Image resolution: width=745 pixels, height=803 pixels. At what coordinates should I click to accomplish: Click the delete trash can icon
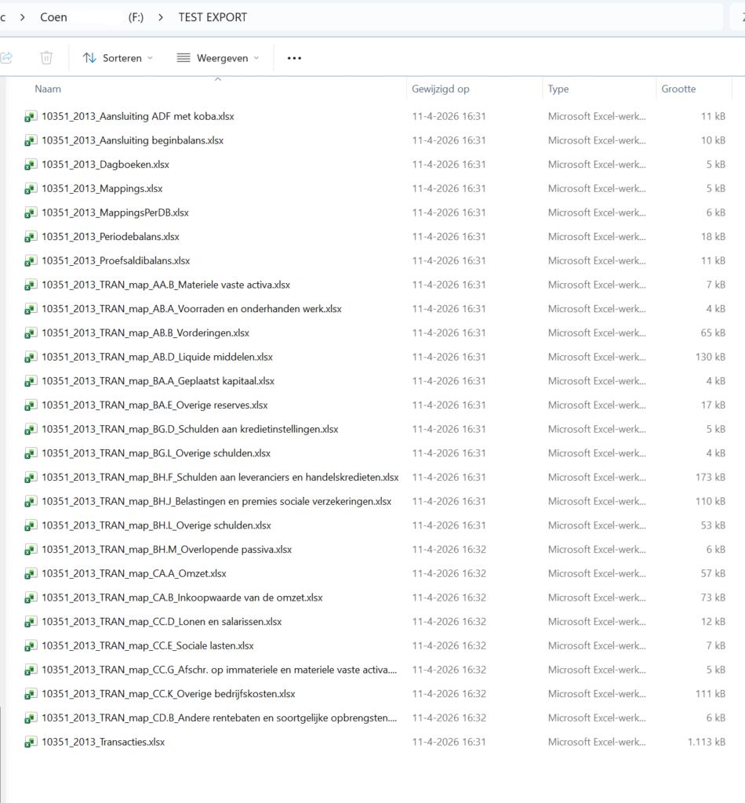coord(46,58)
